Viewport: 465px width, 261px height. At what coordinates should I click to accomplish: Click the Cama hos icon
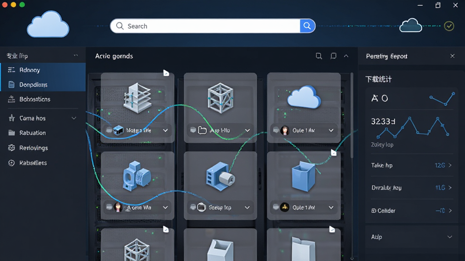pyautogui.click(x=11, y=118)
